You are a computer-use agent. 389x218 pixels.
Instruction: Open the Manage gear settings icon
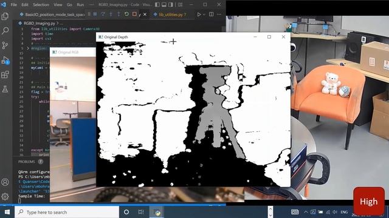5,196
